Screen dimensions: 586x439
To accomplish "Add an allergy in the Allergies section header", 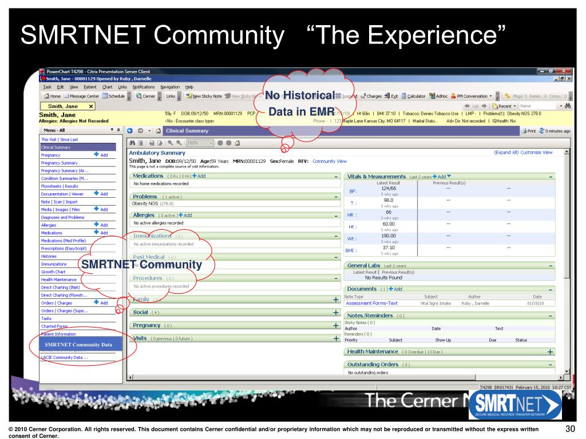I will point(185,215).
